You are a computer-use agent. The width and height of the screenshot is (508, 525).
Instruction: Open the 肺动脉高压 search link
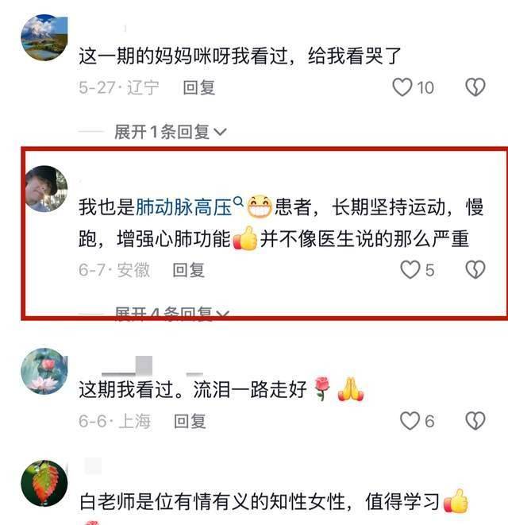183,207
